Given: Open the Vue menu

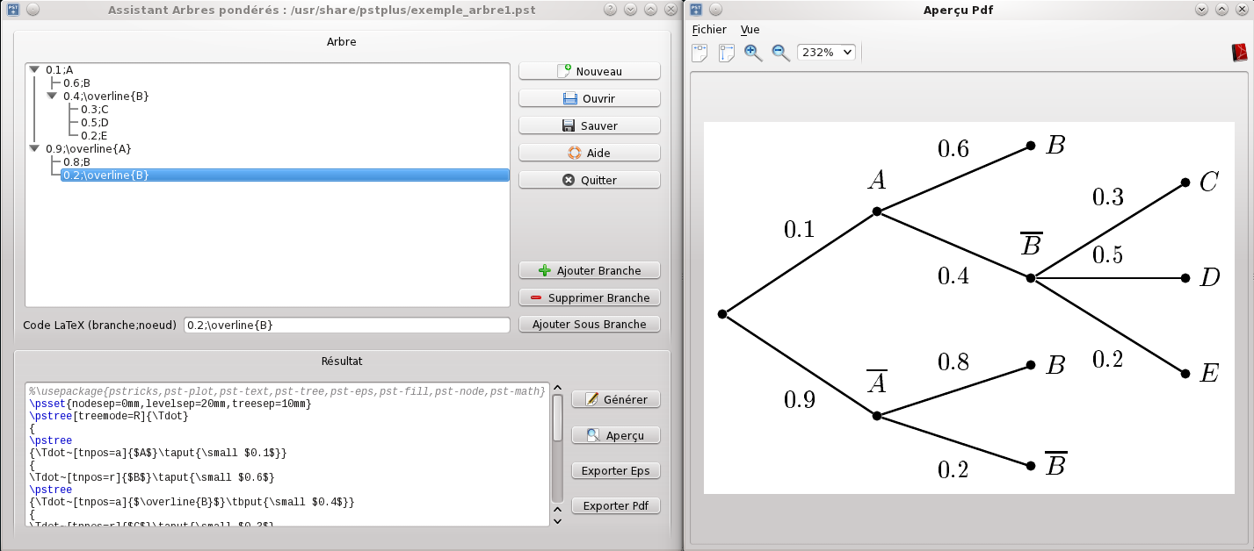Looking at the screenshot, I should tap(750, 29).
